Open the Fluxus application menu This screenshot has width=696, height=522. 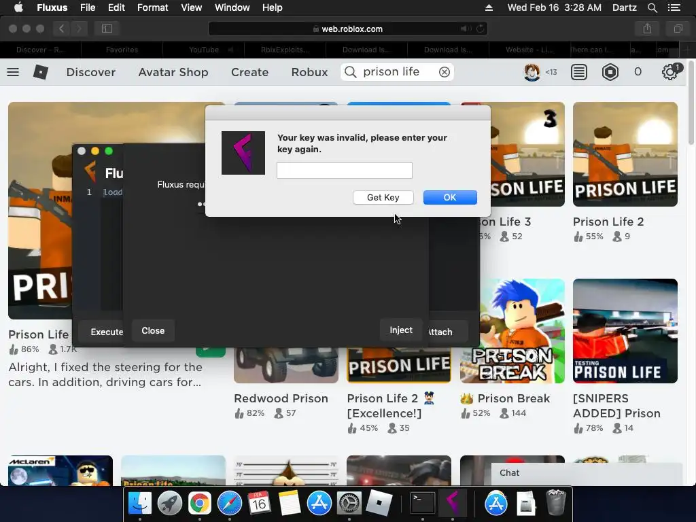[52, 7]
